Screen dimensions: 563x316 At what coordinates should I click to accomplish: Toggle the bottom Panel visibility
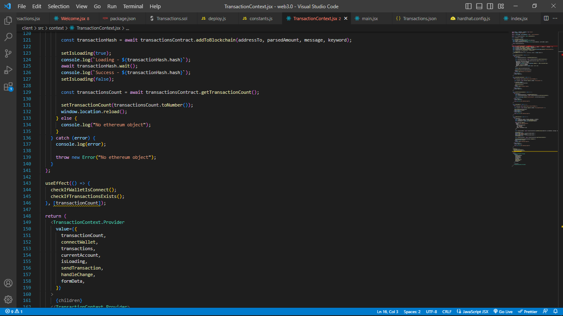[479, 6]
